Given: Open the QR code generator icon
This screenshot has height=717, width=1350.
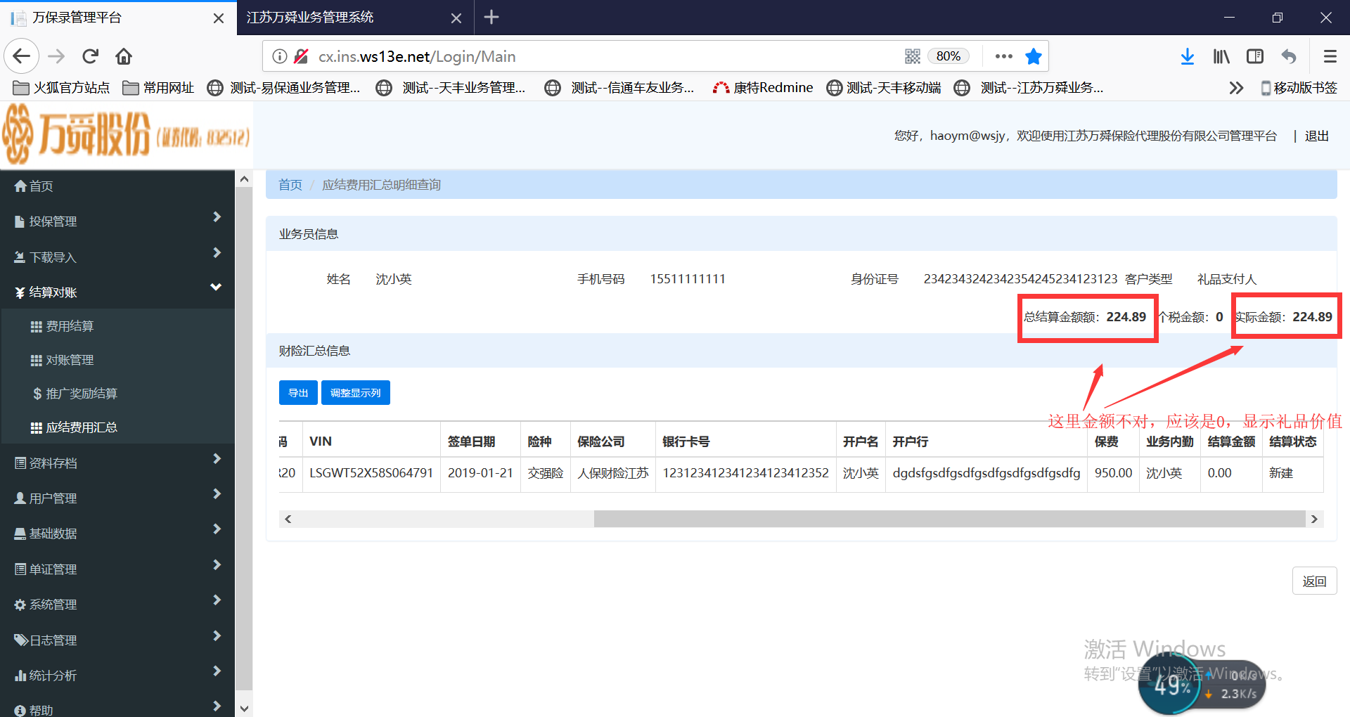Looking at the screenshot, I should point(913,56).
